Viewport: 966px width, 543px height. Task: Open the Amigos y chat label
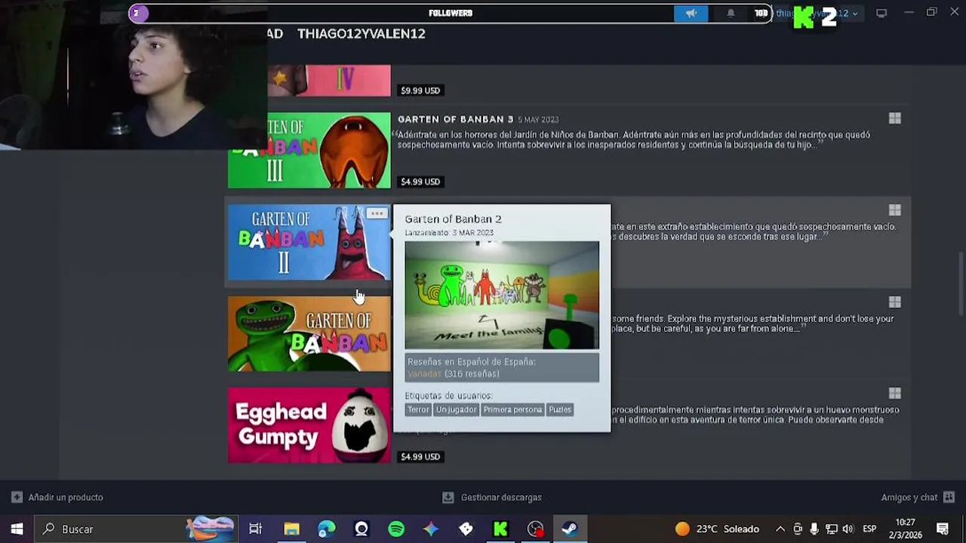pyautogui.click(x=909, y=498)
